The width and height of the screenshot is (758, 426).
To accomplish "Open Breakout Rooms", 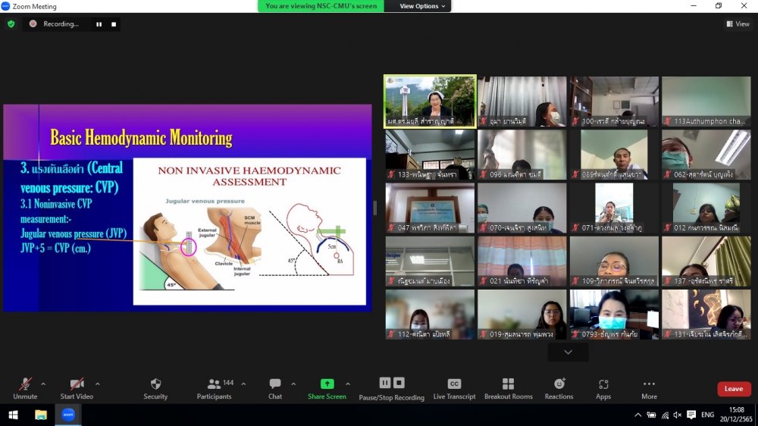I will point(509,387).
